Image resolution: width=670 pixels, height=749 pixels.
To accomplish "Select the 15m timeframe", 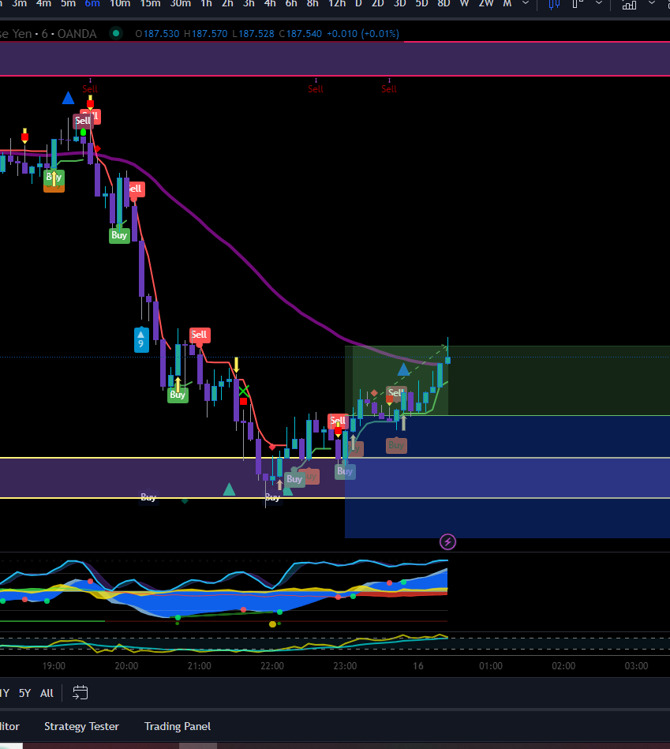I will [150, 4].
